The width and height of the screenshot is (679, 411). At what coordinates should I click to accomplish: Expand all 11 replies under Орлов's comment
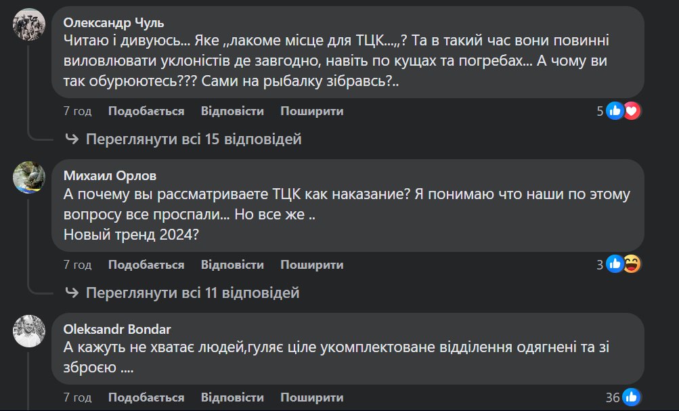click(x=192, y=293)
